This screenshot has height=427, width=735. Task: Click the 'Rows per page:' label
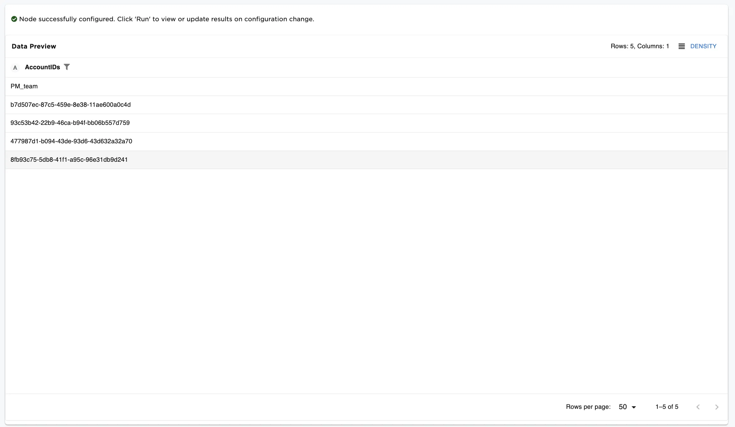point(588,407)
